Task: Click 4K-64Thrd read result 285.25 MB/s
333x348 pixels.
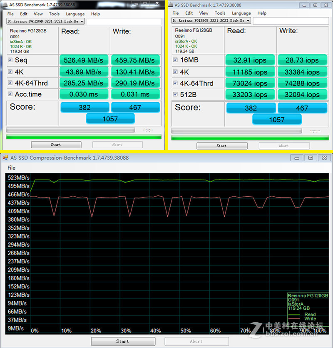Action: click(x=84, y=83)
